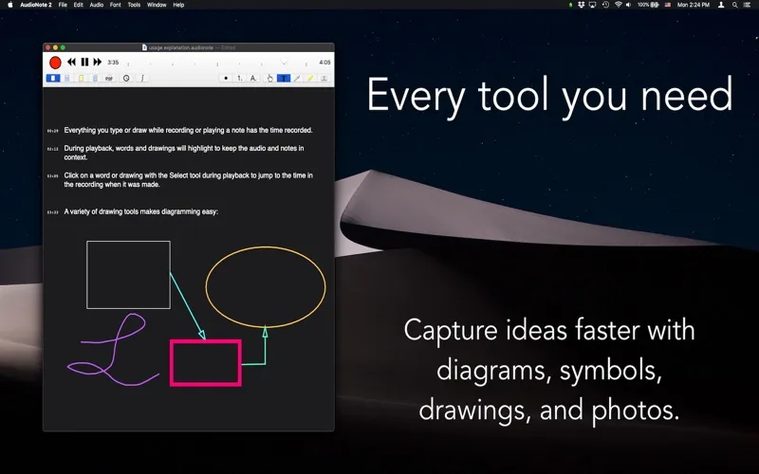The image size is (759, 474).
Task: Click the usage.explanation.audionote window title
Action: 181,47
